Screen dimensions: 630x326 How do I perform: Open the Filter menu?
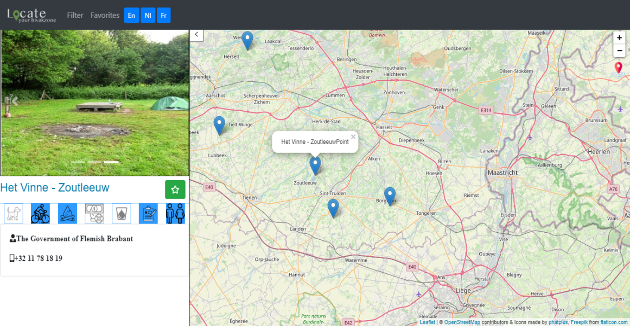pyautogui.click(x=75, y=15)
